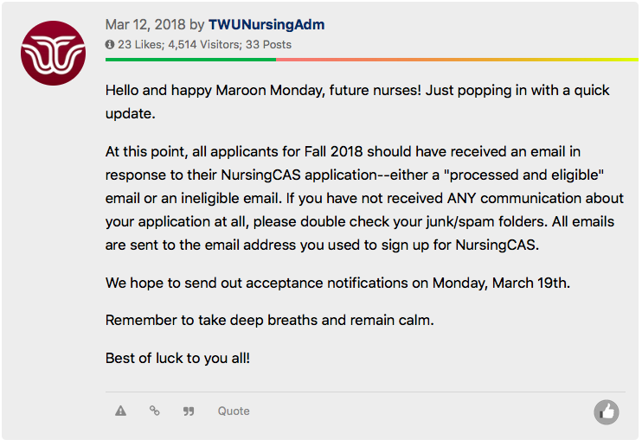The height and width of the screenshot is (446, 642).
Task: Click the quotation marks icon
Action: pos(189,411)
